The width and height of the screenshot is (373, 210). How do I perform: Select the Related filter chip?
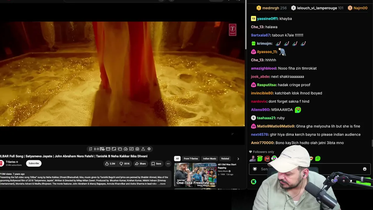[x=225, y=159]
